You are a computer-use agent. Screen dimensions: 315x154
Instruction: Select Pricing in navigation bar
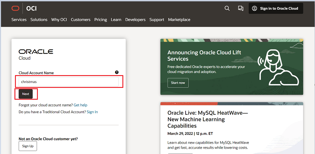(101, 20)
